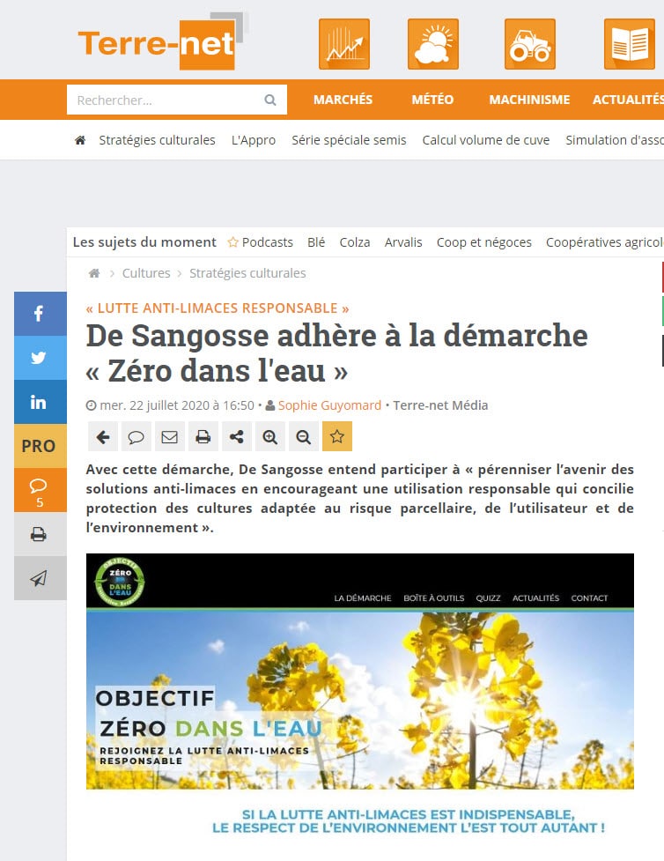664x861 pixels.
Task: Click the search magnifier icon
Action: (x=270, y=100)
